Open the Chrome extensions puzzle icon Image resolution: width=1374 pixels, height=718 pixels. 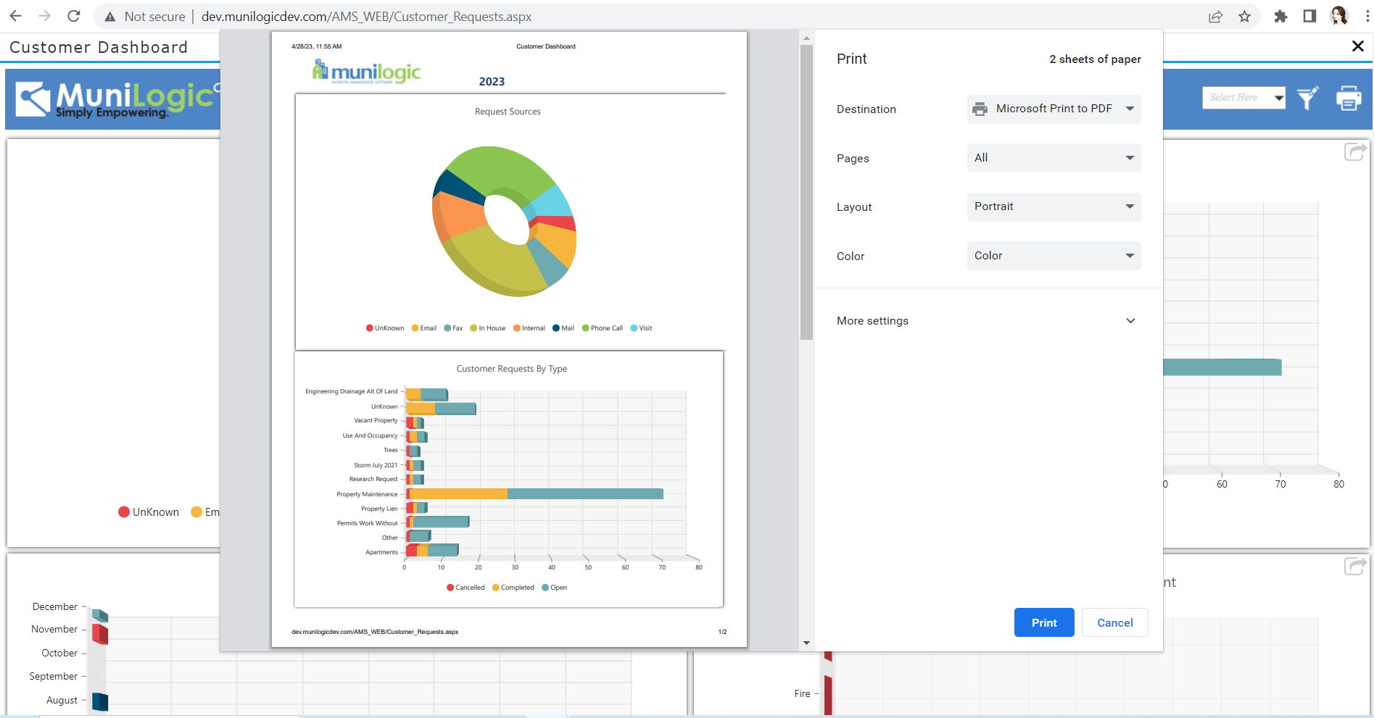point(1280,16)
